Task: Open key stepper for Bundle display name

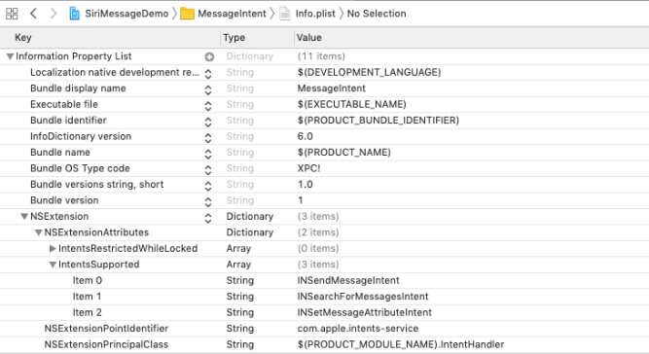Action: [x=208, y=88]
